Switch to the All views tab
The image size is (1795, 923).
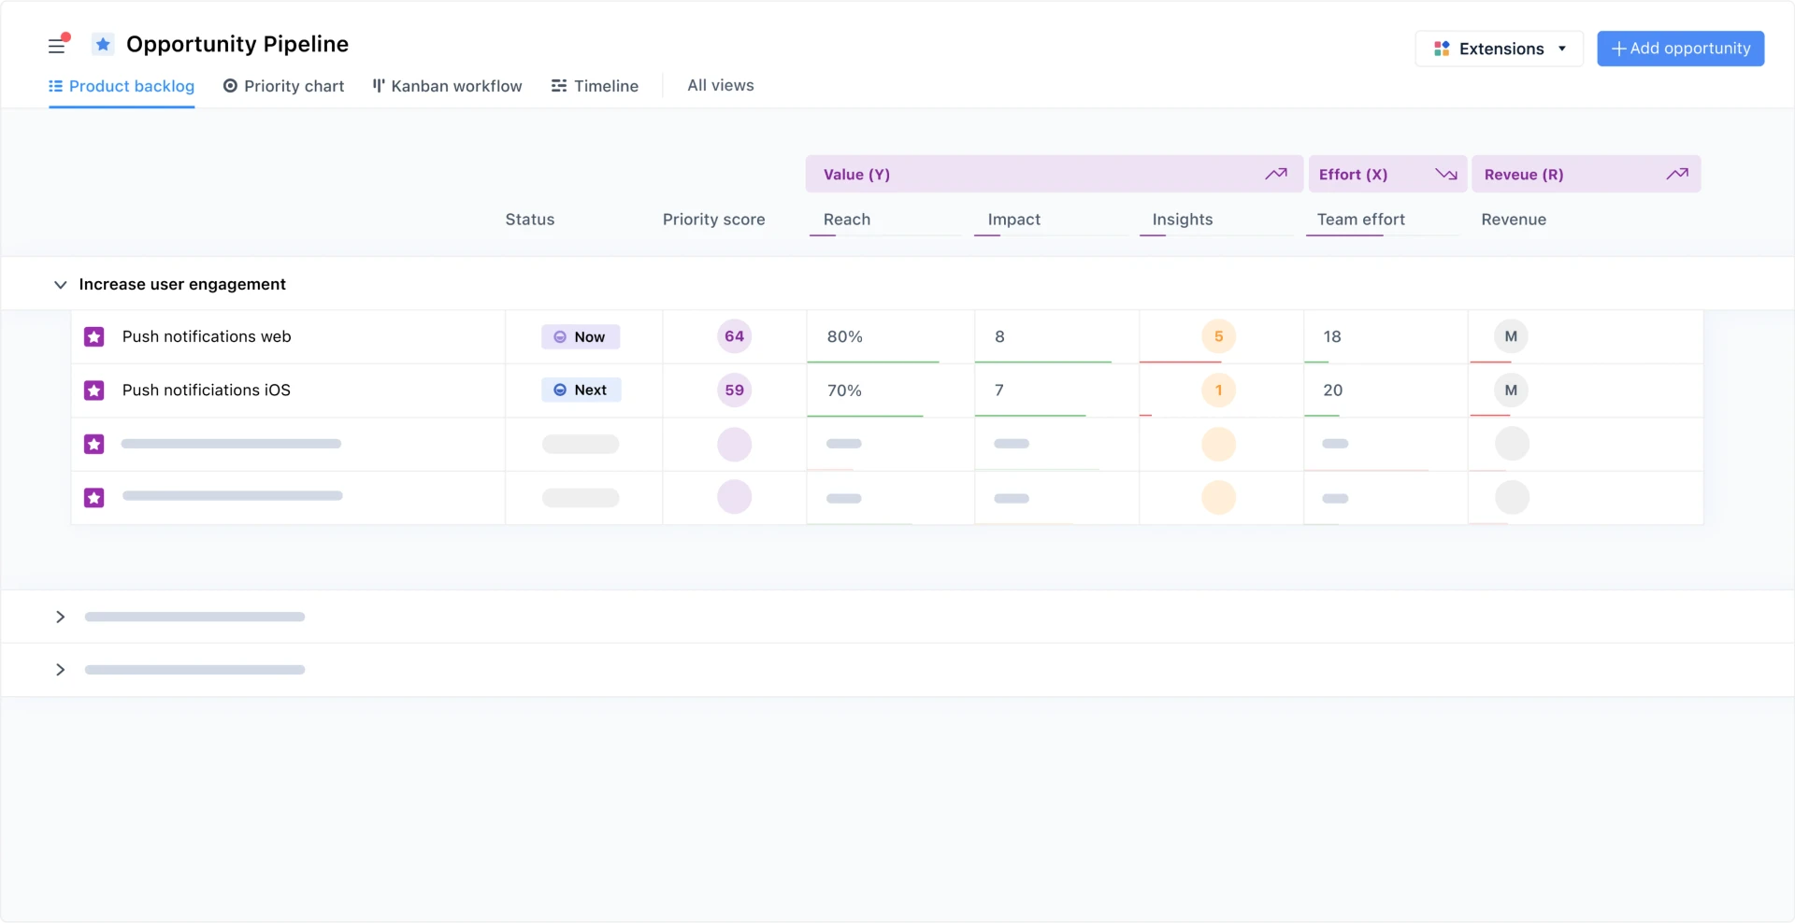point(720,85)
